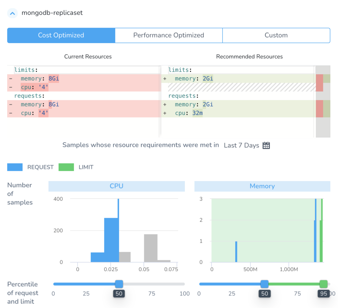The image size is (338, 308).
Task: Click the CPU percentile slider handle at 50
Action: click(119, 284)
